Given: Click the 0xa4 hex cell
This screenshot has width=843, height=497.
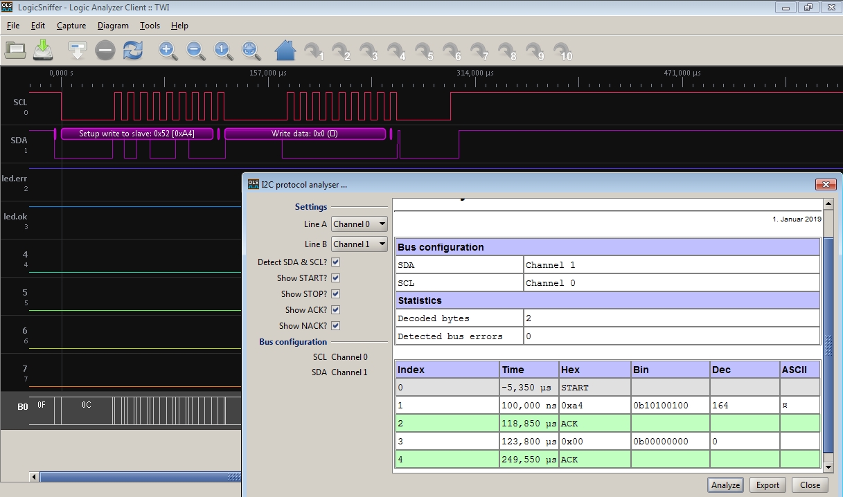Looking at the screenshot, I should 595,406.
